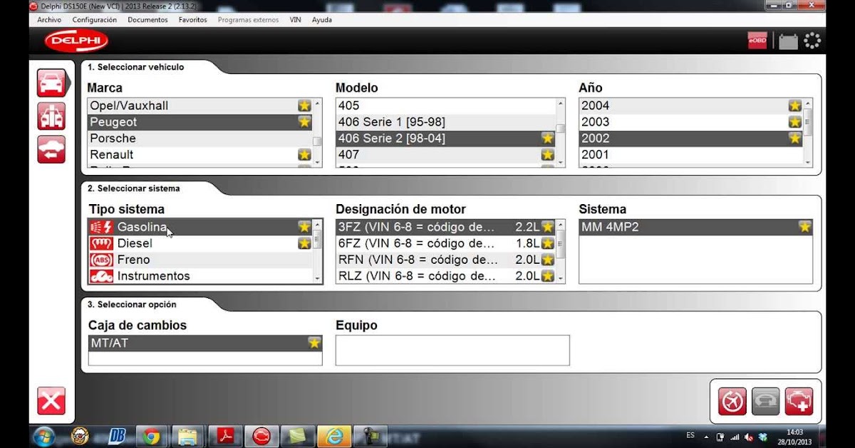Open the Documentos menu
This screenshot has height=448, width=855.
tap(147, 20)
